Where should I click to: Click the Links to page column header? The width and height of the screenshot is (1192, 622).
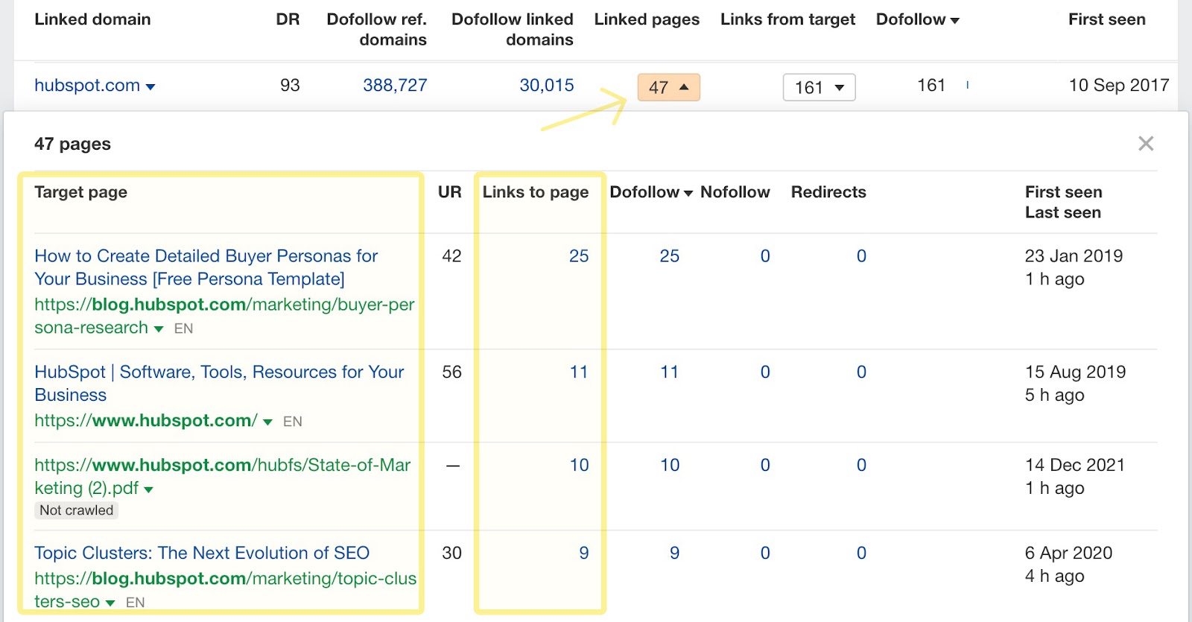click(536, 192)
